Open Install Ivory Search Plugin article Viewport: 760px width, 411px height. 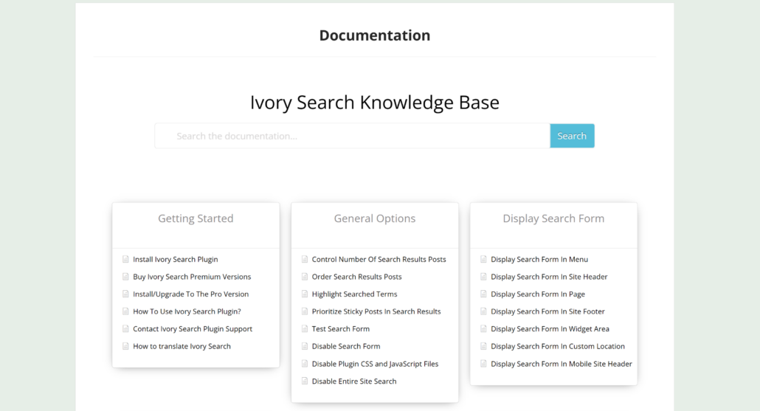click(176, 259)
